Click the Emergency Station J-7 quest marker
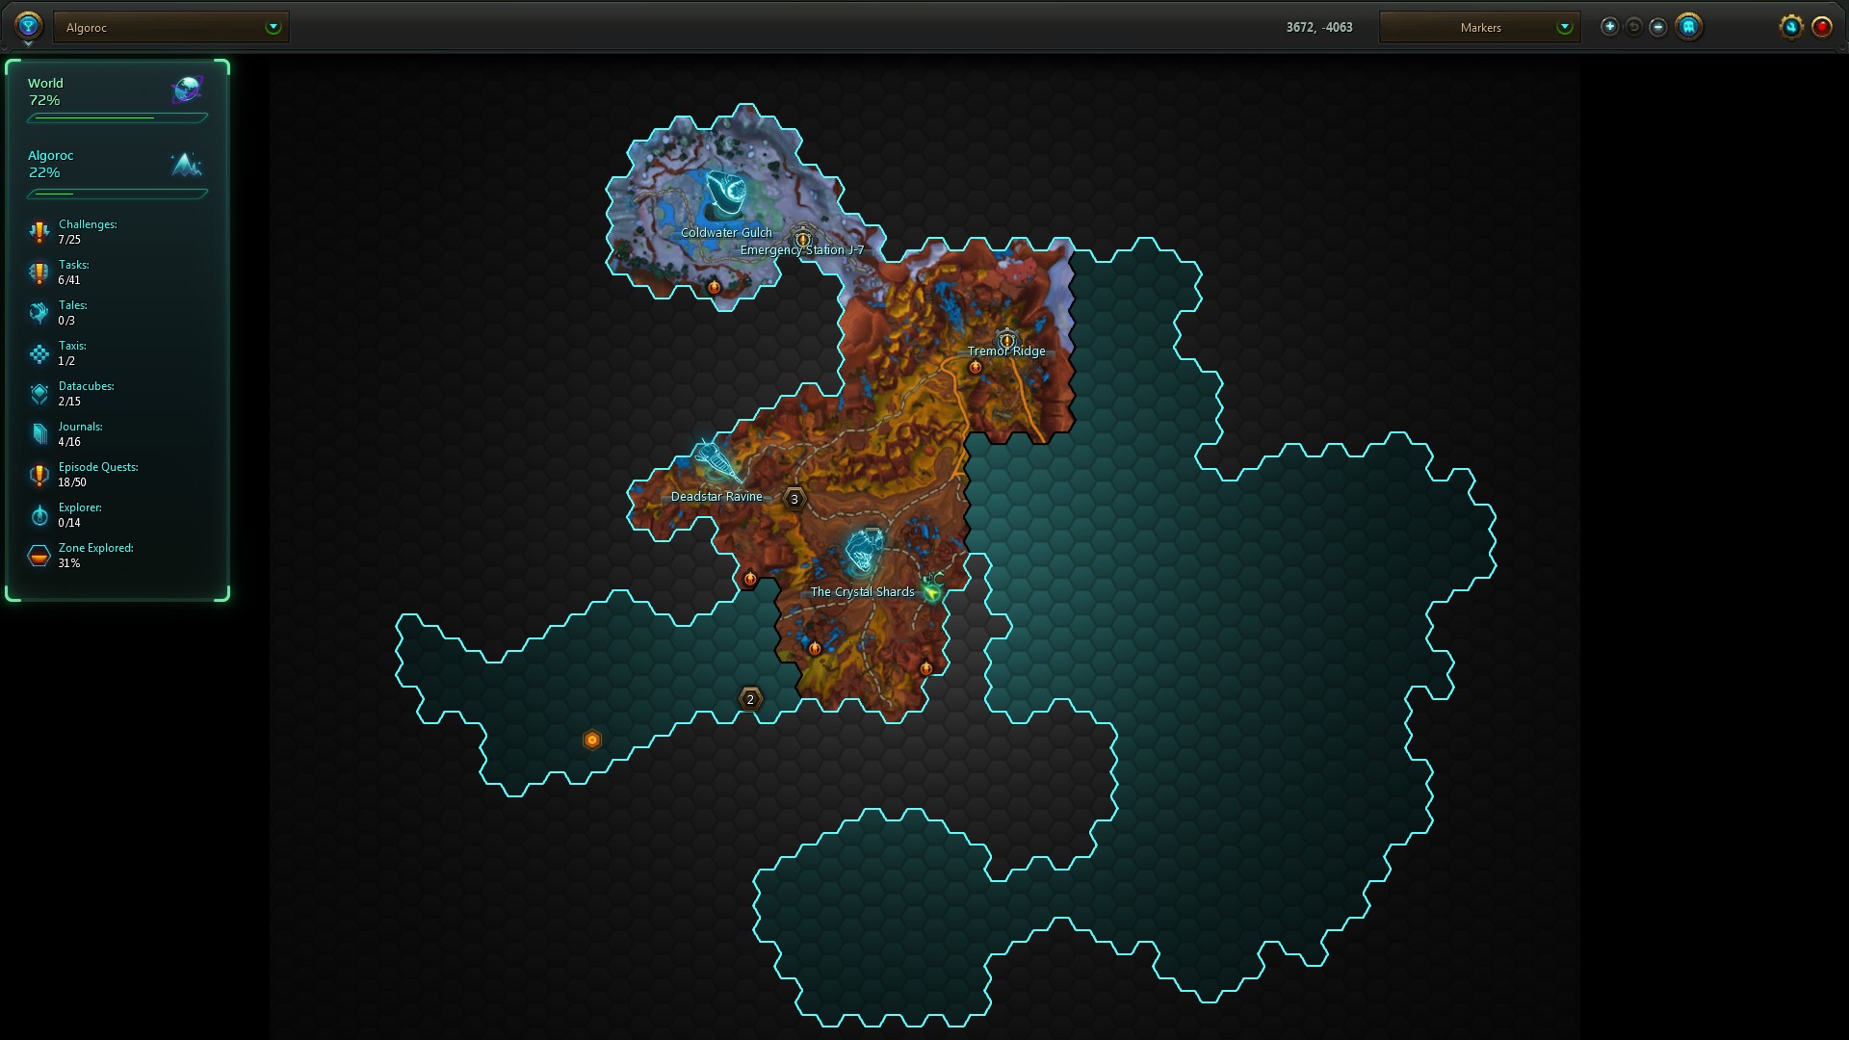Screen dimensions: 1849x1040 click(x=802, y=239)
